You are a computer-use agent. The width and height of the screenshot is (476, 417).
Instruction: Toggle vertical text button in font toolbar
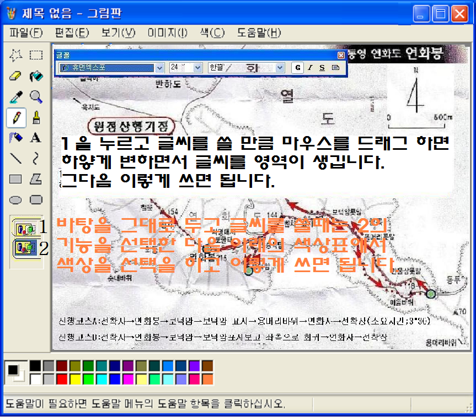335,68
